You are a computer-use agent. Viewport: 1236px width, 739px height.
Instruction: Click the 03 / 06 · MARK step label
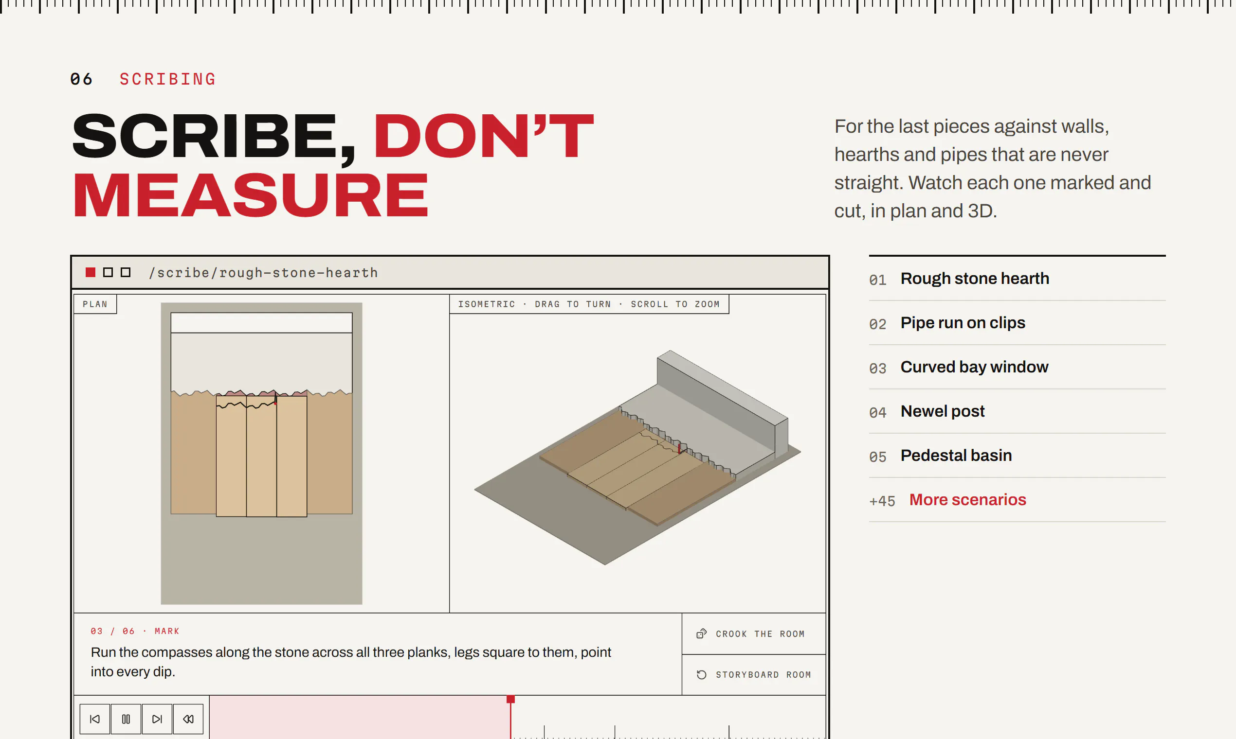click(135, 631)
